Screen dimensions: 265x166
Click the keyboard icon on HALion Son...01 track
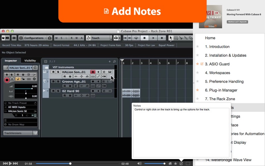pos(110,72)
